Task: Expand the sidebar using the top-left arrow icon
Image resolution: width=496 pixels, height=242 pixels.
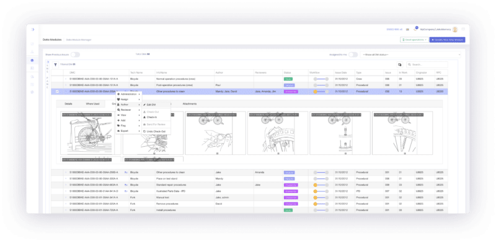Action: coord(33,29)
